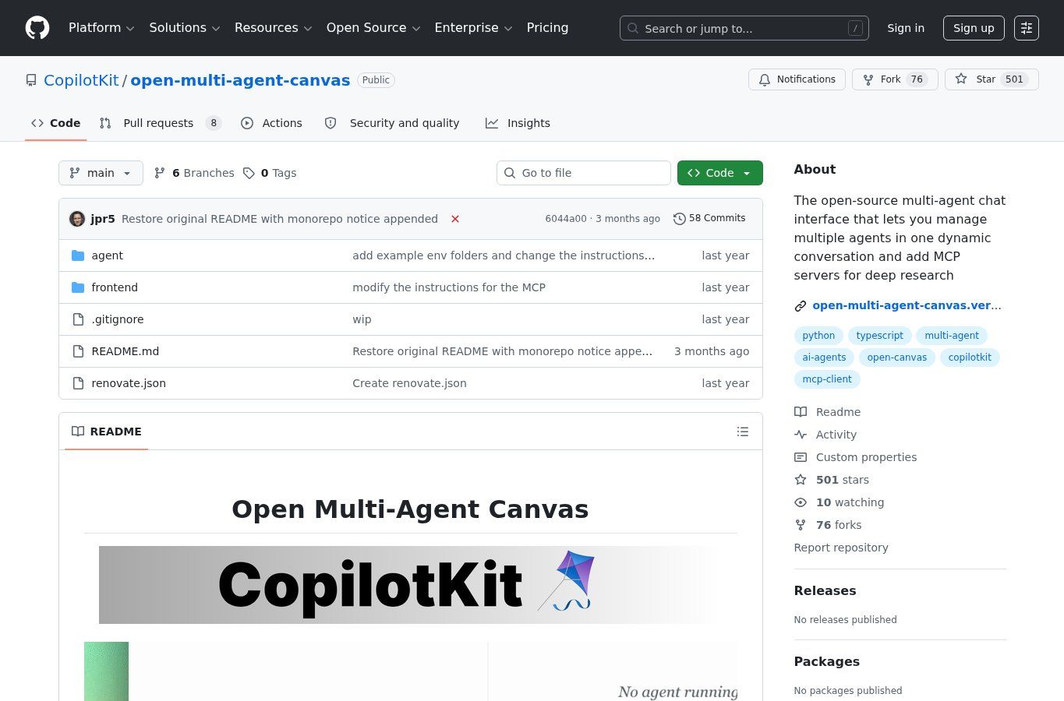Click the commit message 'Create renovate.json'

tap(409, 383)
